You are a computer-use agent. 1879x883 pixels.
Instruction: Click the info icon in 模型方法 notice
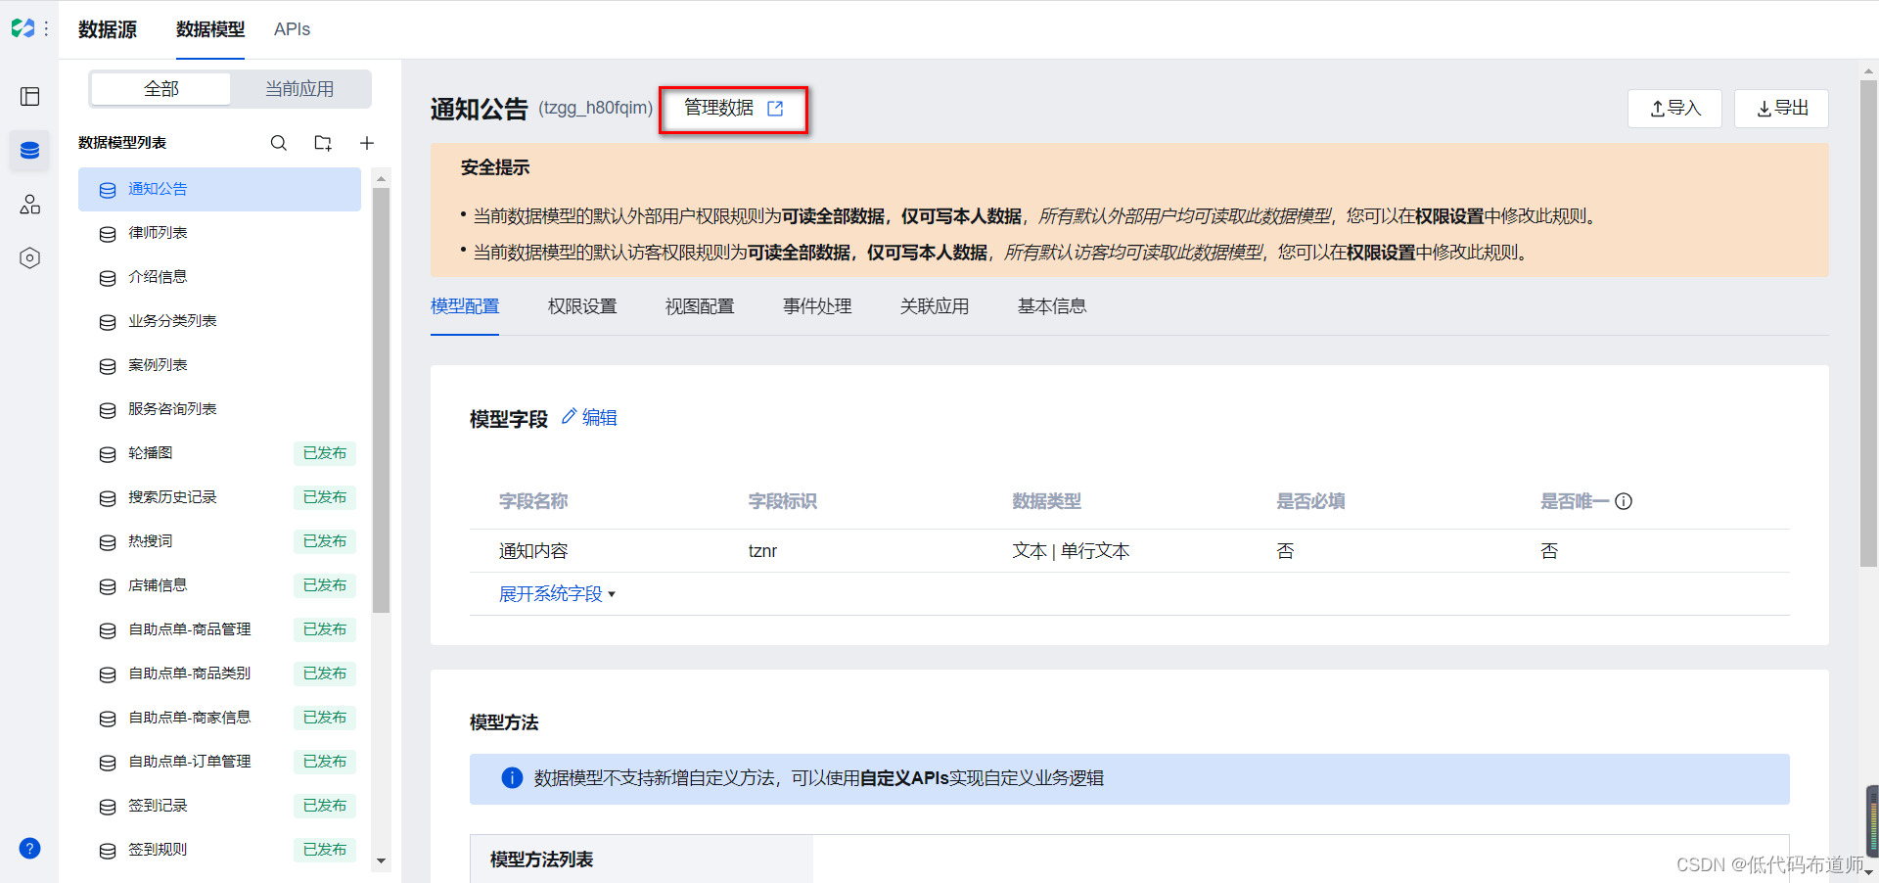click(x=512, y=778)
